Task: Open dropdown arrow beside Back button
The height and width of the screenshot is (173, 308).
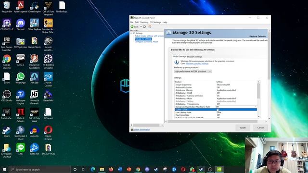Action: pos(141,26)
